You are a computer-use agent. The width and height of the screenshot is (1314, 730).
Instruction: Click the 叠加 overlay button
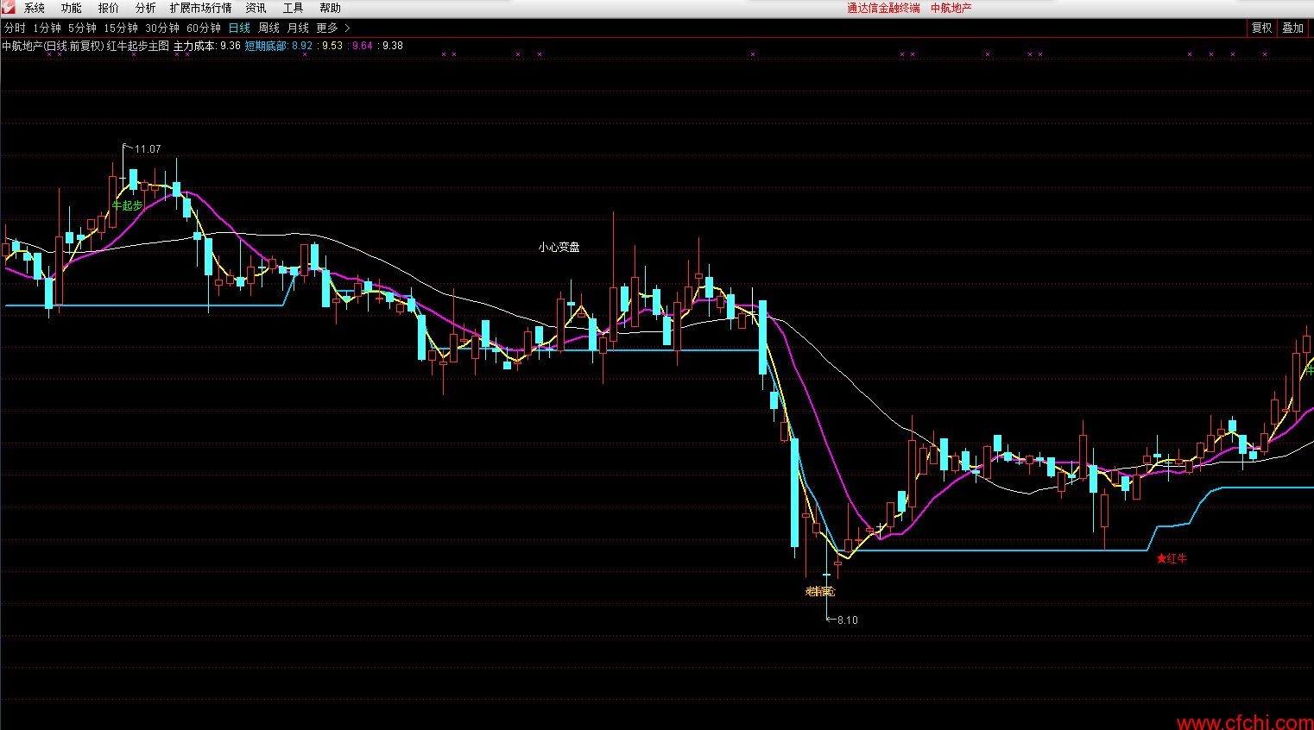tap(1292, 28)
